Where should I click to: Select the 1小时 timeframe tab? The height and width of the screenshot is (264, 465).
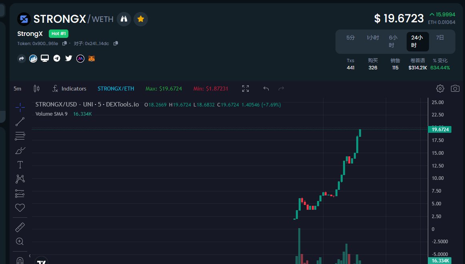[373, 38]
